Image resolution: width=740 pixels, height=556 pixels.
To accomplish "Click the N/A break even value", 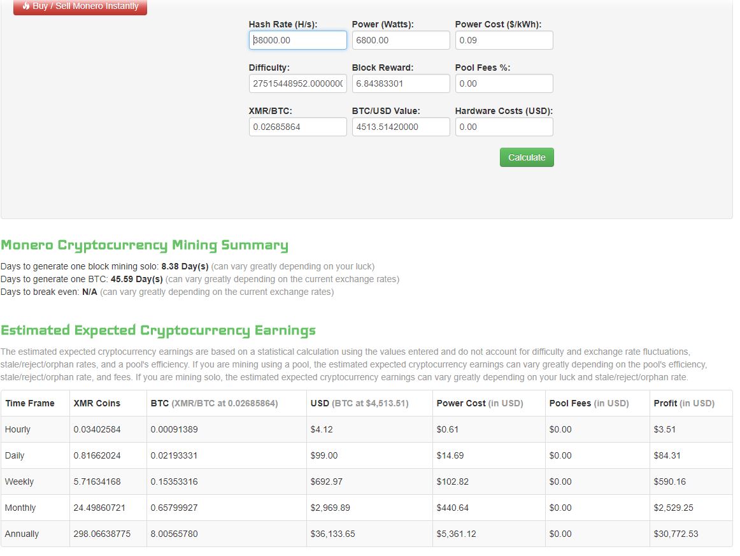I will point(90,292).
